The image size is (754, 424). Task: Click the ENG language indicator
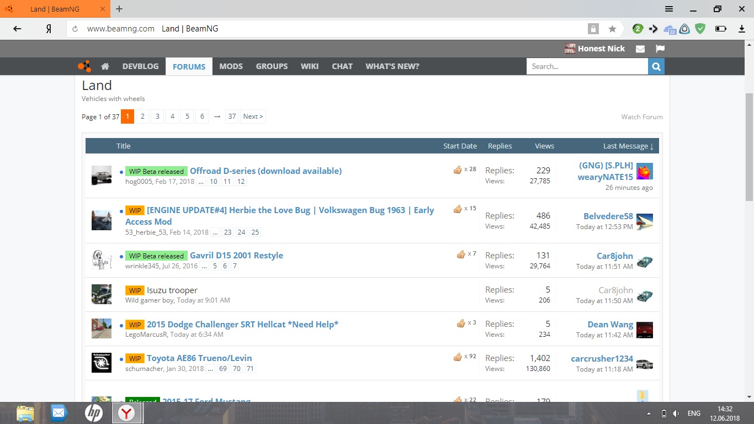[x=694, y=413]
